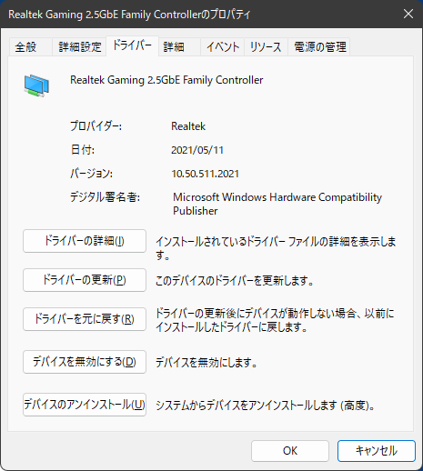Click the rollback description ドライバーの更新後にデバイスが動作しない場合
The height and width of the screenshot is (471, 423).
275,320
